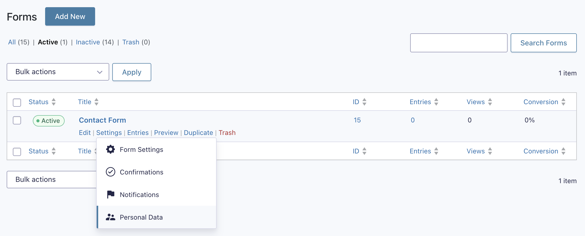Click sort arrows beside top ID column
585x236 pixels.
[364, 102]
